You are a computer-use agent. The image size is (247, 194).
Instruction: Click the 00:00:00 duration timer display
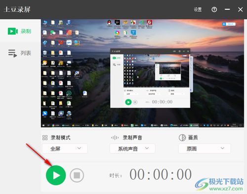tap(161, 174)
